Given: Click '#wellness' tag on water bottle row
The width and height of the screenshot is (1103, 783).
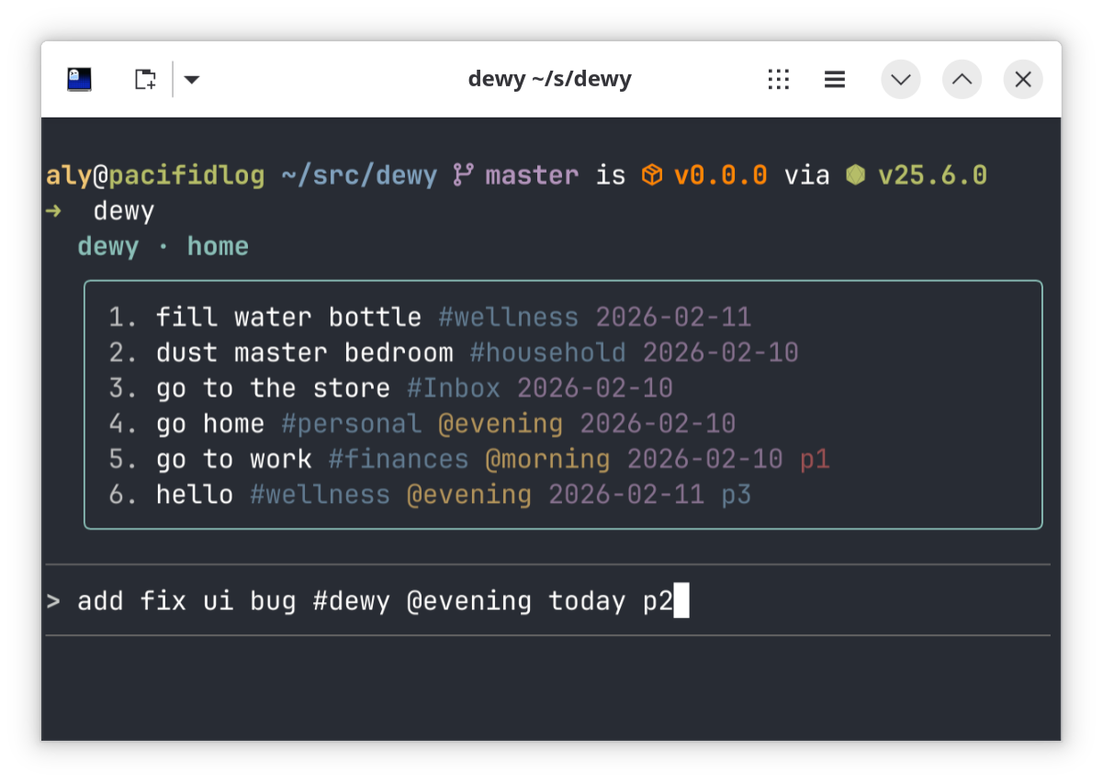Looking at the screenshot, I should click(x=509, y=318).
